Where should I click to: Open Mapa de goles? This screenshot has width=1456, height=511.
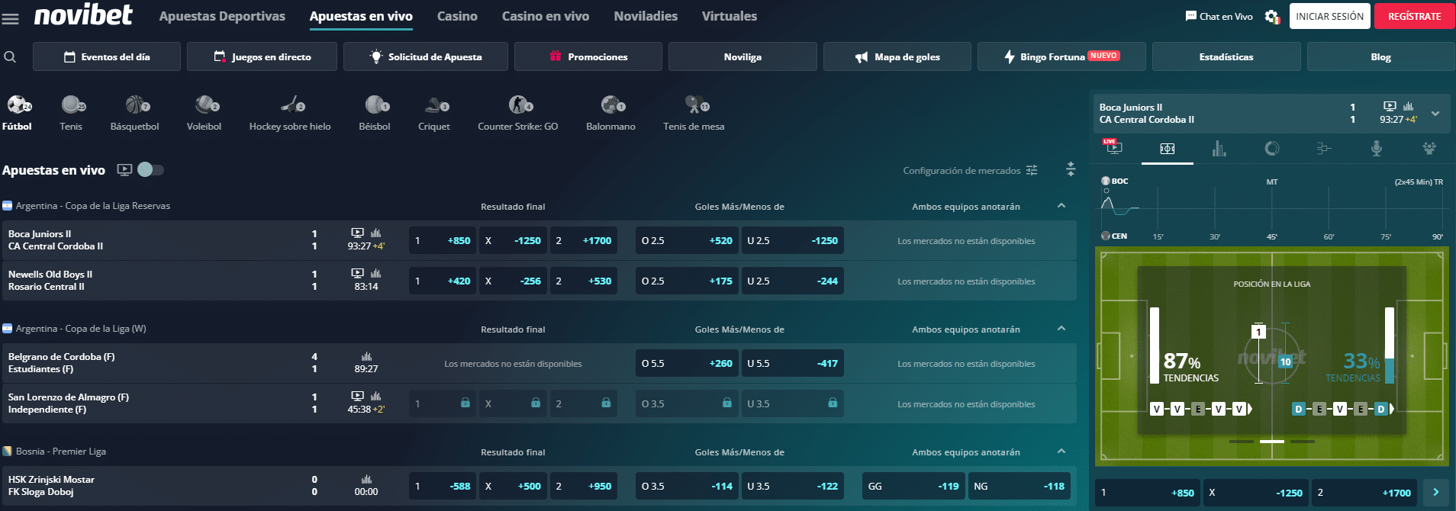point(897,56)
